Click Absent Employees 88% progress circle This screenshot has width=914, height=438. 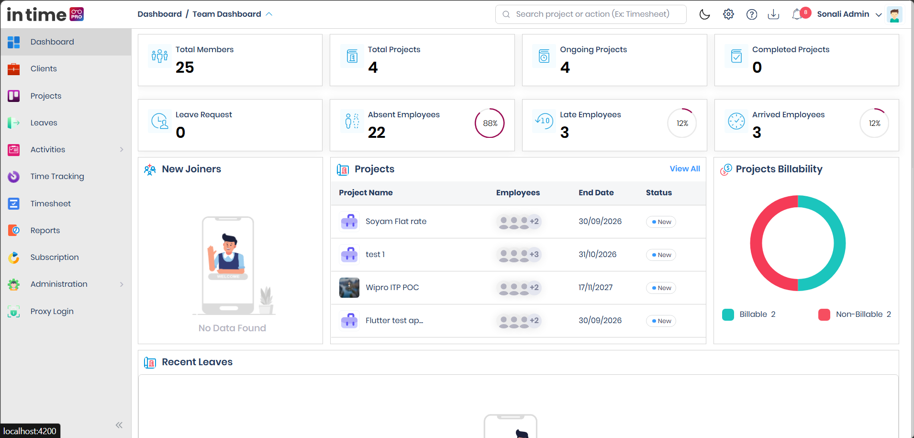coord(490,123)
